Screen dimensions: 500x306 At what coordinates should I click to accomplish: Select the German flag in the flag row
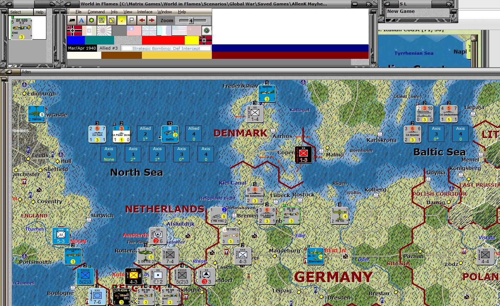pyautogui.click(x=74, y=31)
